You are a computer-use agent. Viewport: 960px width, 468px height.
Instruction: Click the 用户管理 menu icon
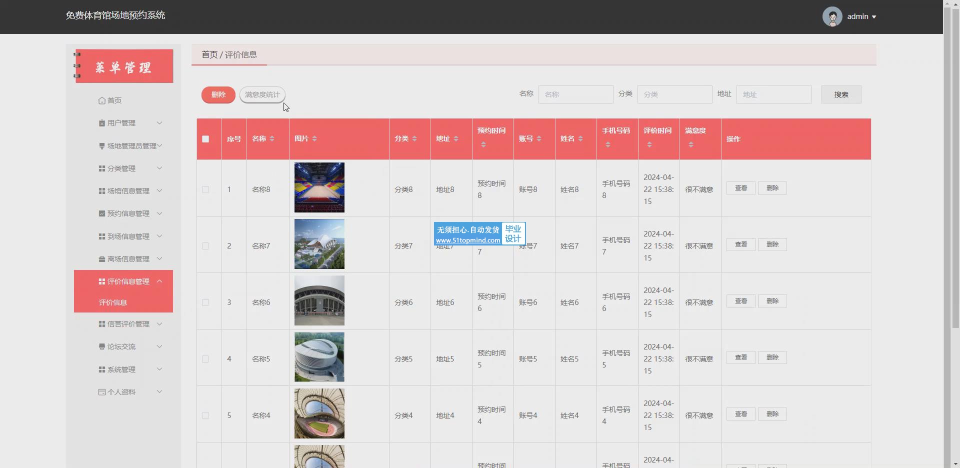(102, 123)
